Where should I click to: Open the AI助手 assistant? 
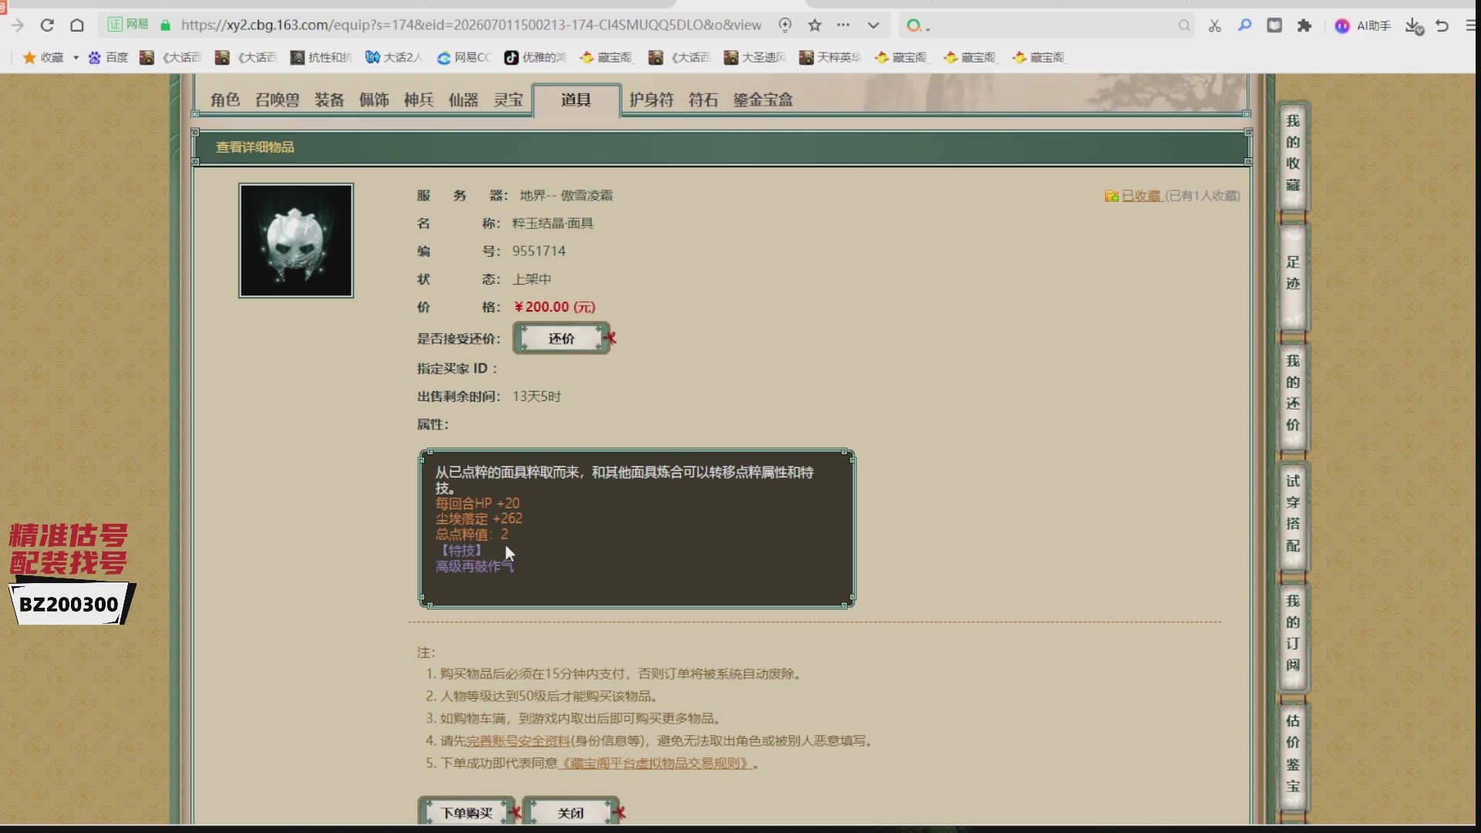(x=1363, y=25)
